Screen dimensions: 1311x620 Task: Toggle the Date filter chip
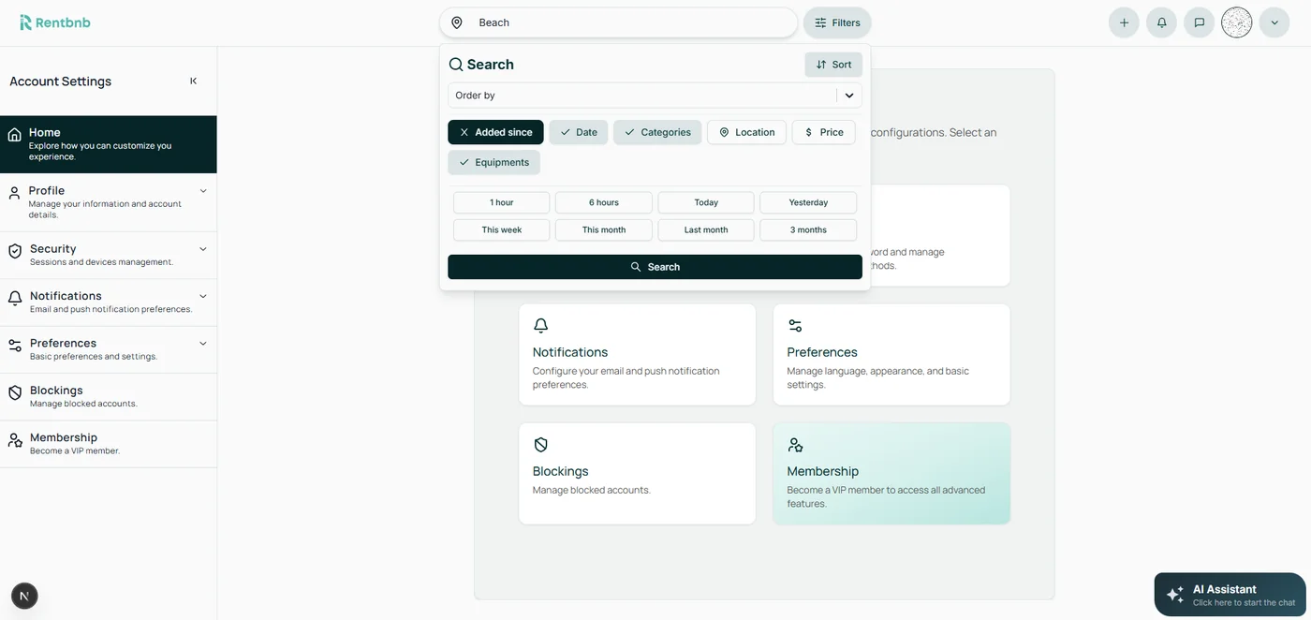coord(578,132)
